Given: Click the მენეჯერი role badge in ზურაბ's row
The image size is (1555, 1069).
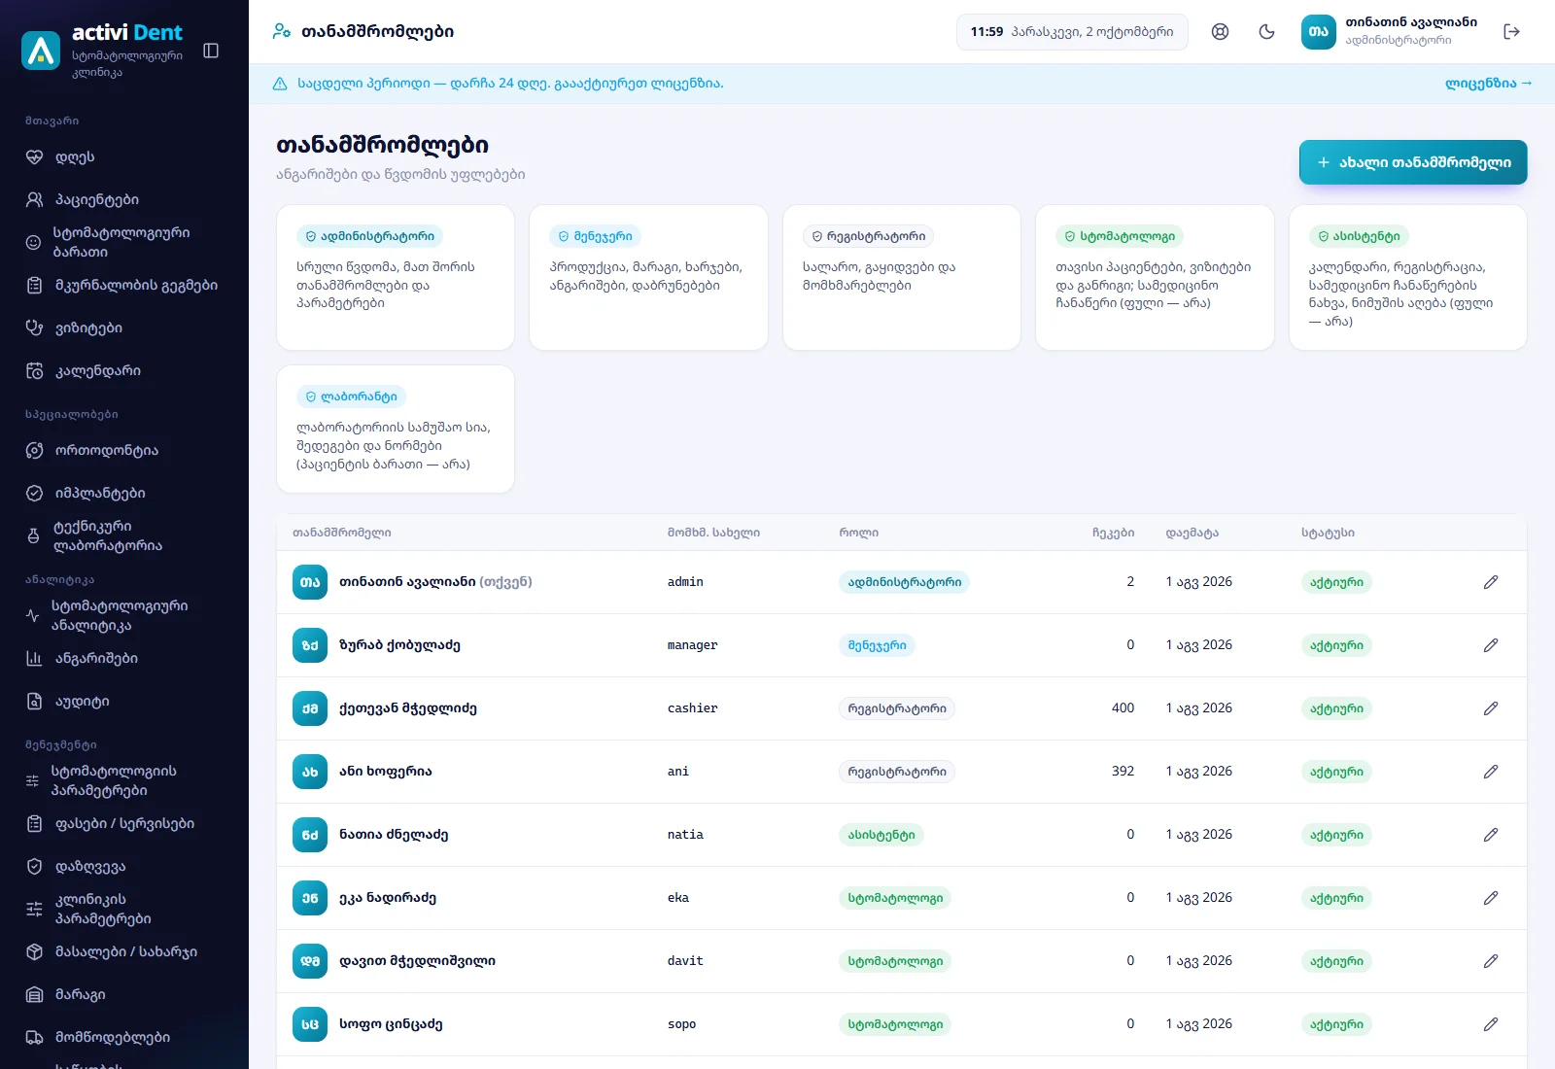Looking at the screenshot, I should [877, 645].
